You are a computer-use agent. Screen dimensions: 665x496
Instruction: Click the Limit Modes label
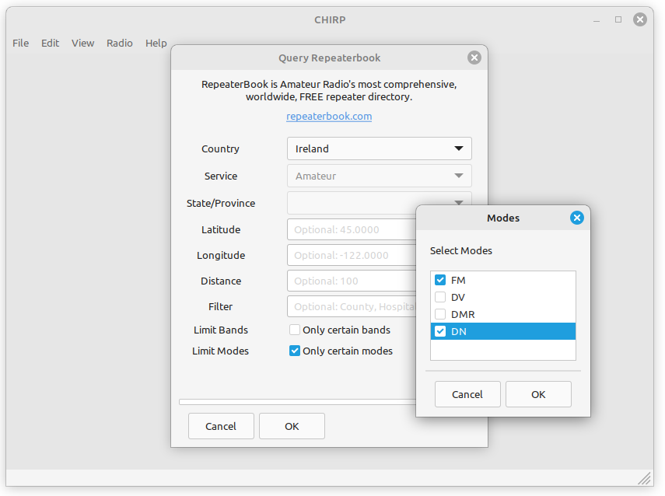pyautogui.click(x=221, y=351)
